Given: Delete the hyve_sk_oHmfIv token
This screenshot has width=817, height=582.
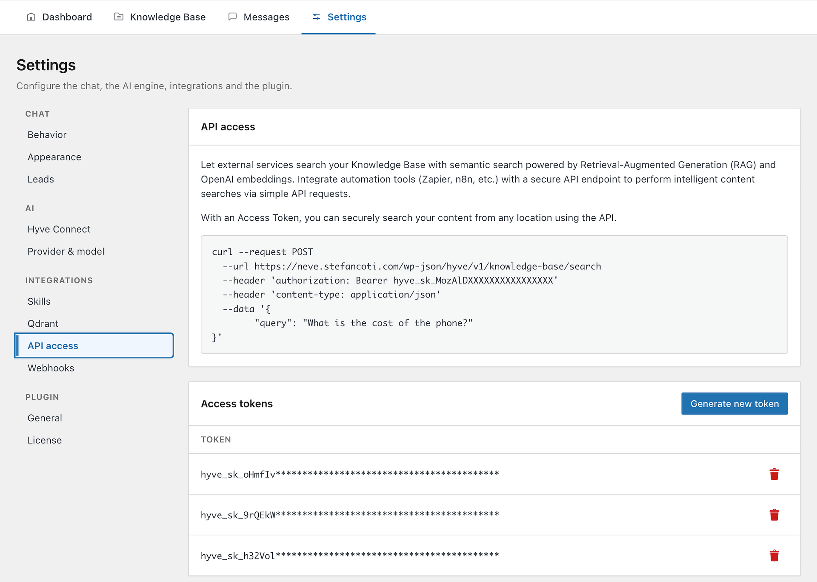Looking at the screenshot, I should tap(774, 474).
